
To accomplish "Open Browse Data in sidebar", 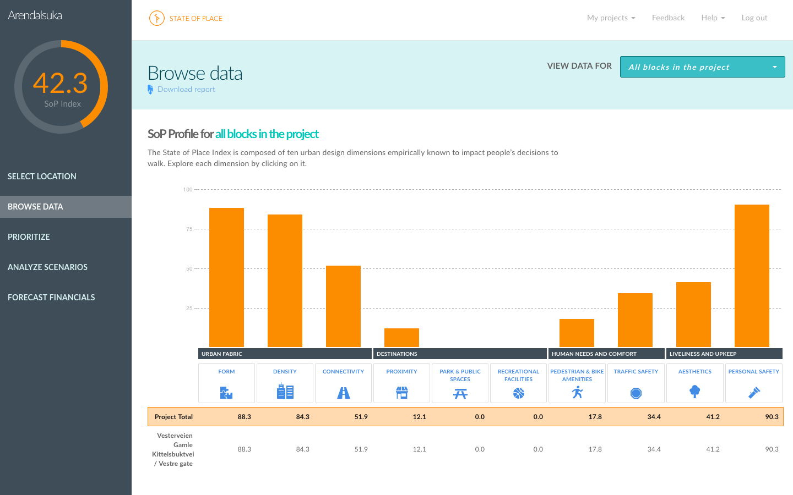I will click(x=66, y=207).
